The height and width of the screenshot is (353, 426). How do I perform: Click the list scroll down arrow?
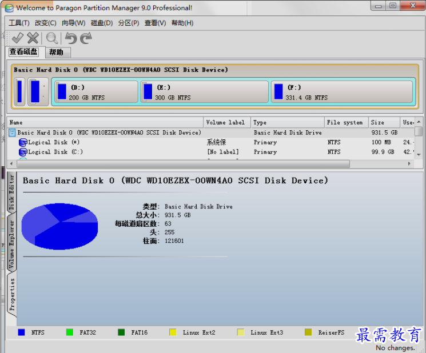(x=419, y=155)
